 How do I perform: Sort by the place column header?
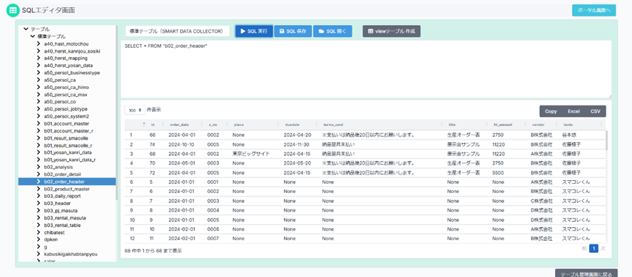tap(255, 125)
